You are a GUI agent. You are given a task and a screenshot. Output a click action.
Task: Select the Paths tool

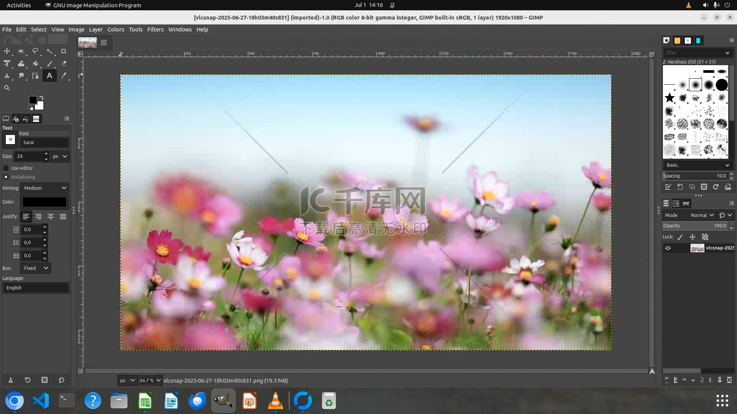[x=35, y=76]
